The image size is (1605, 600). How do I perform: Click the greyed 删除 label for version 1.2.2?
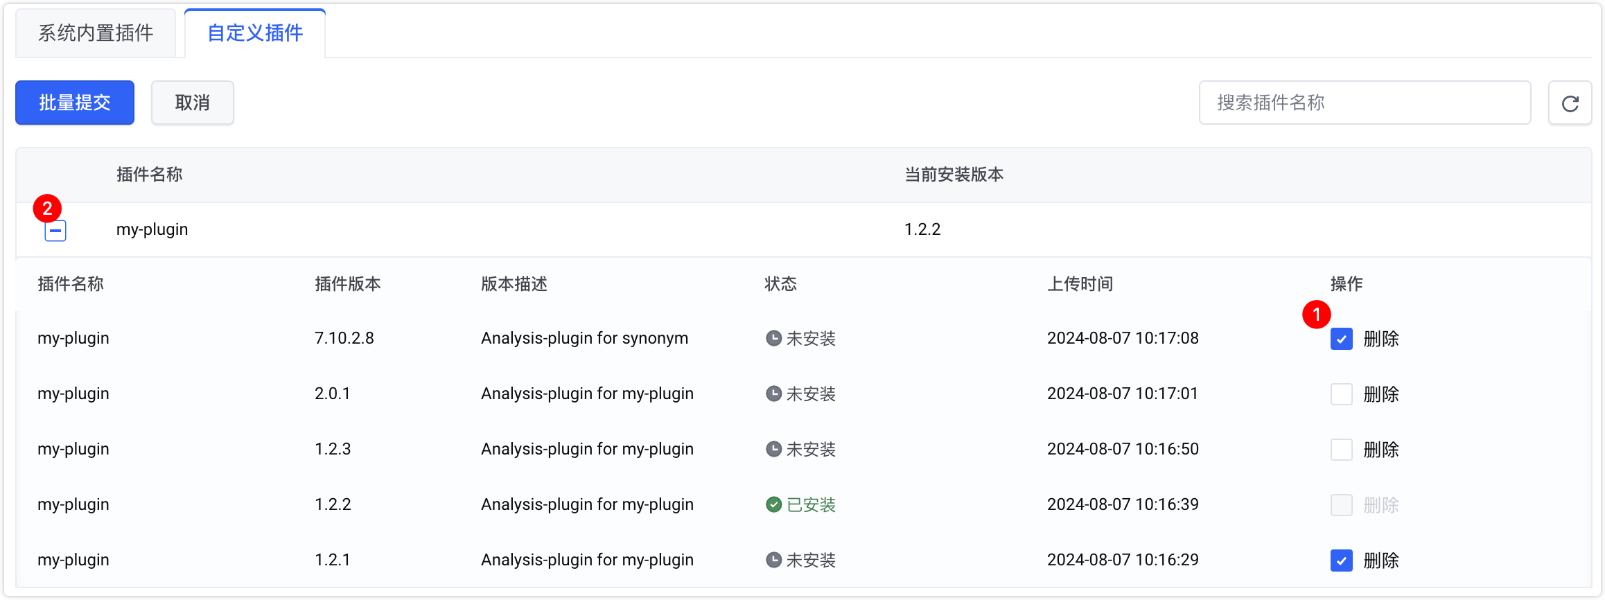(1381, 505)
